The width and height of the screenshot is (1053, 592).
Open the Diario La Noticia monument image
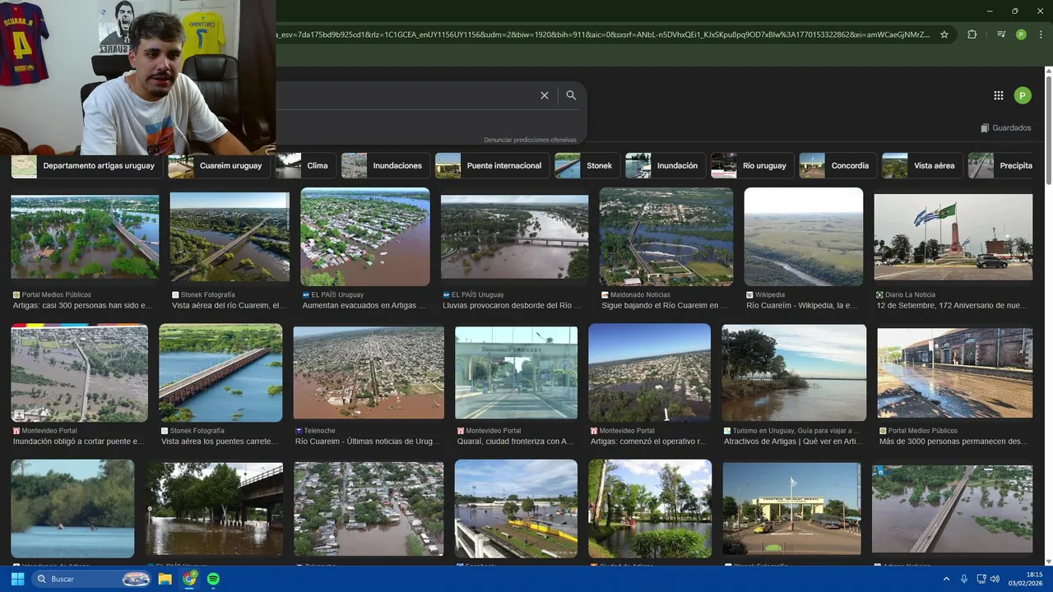click(x=953, y=237)
